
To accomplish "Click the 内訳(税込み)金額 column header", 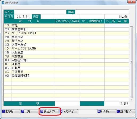I will tap(67, 21).
